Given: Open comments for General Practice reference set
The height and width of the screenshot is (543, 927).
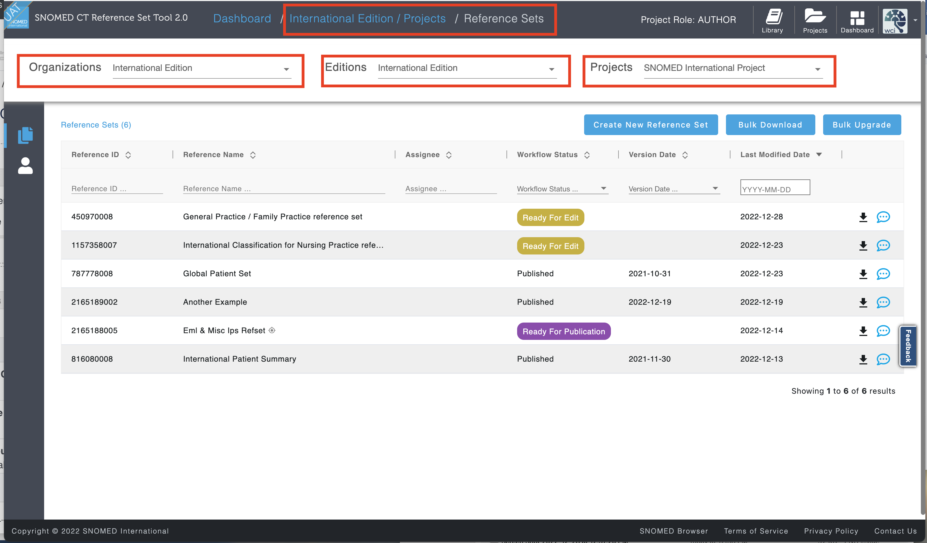Looking at the screenshot, I should pos(883,217).
